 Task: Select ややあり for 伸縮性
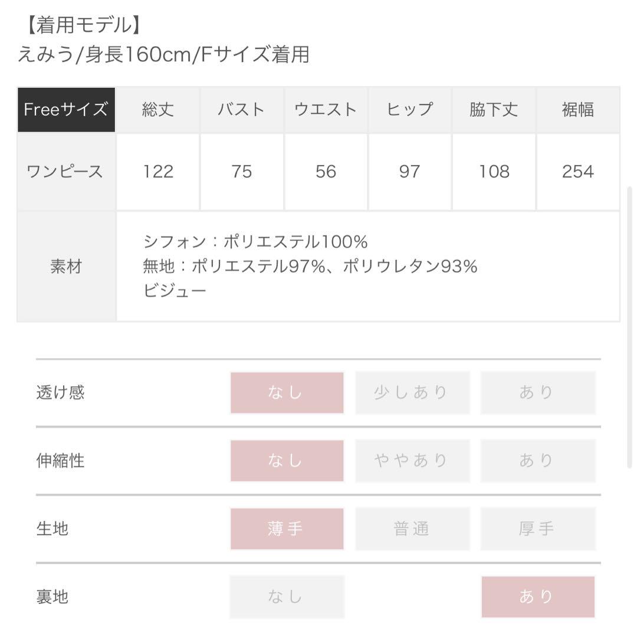[x=412, y=461]
